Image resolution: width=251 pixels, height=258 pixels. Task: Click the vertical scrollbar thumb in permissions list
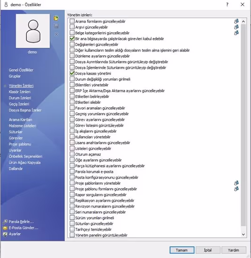(x=243, y=125)
